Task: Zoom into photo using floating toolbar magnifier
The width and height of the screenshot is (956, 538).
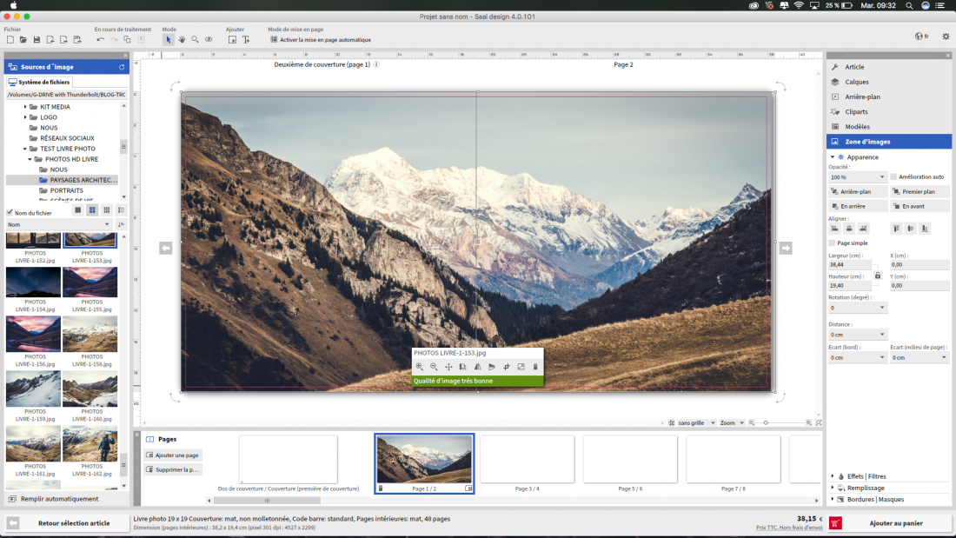Action: [420, 367]
